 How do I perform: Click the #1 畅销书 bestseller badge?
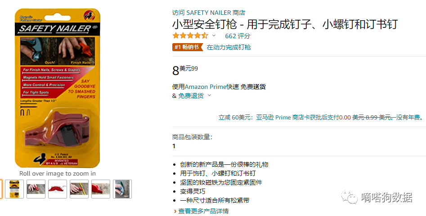(x=188, y=47)
